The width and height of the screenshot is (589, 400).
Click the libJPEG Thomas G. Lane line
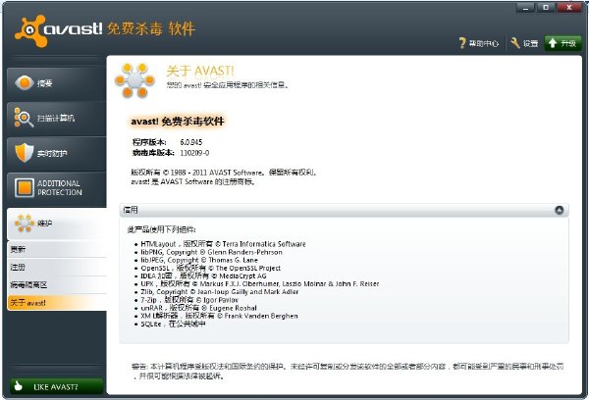click(199, 260)
